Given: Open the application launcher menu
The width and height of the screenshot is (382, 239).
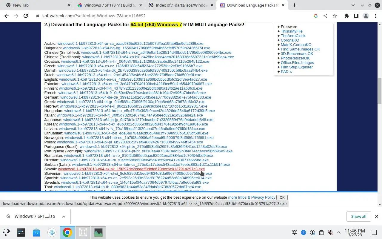Looking at the screenshot, I should (x=7, y=232).
